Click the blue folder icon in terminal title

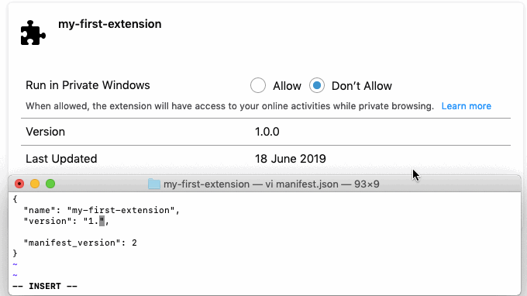click(154, 184)
